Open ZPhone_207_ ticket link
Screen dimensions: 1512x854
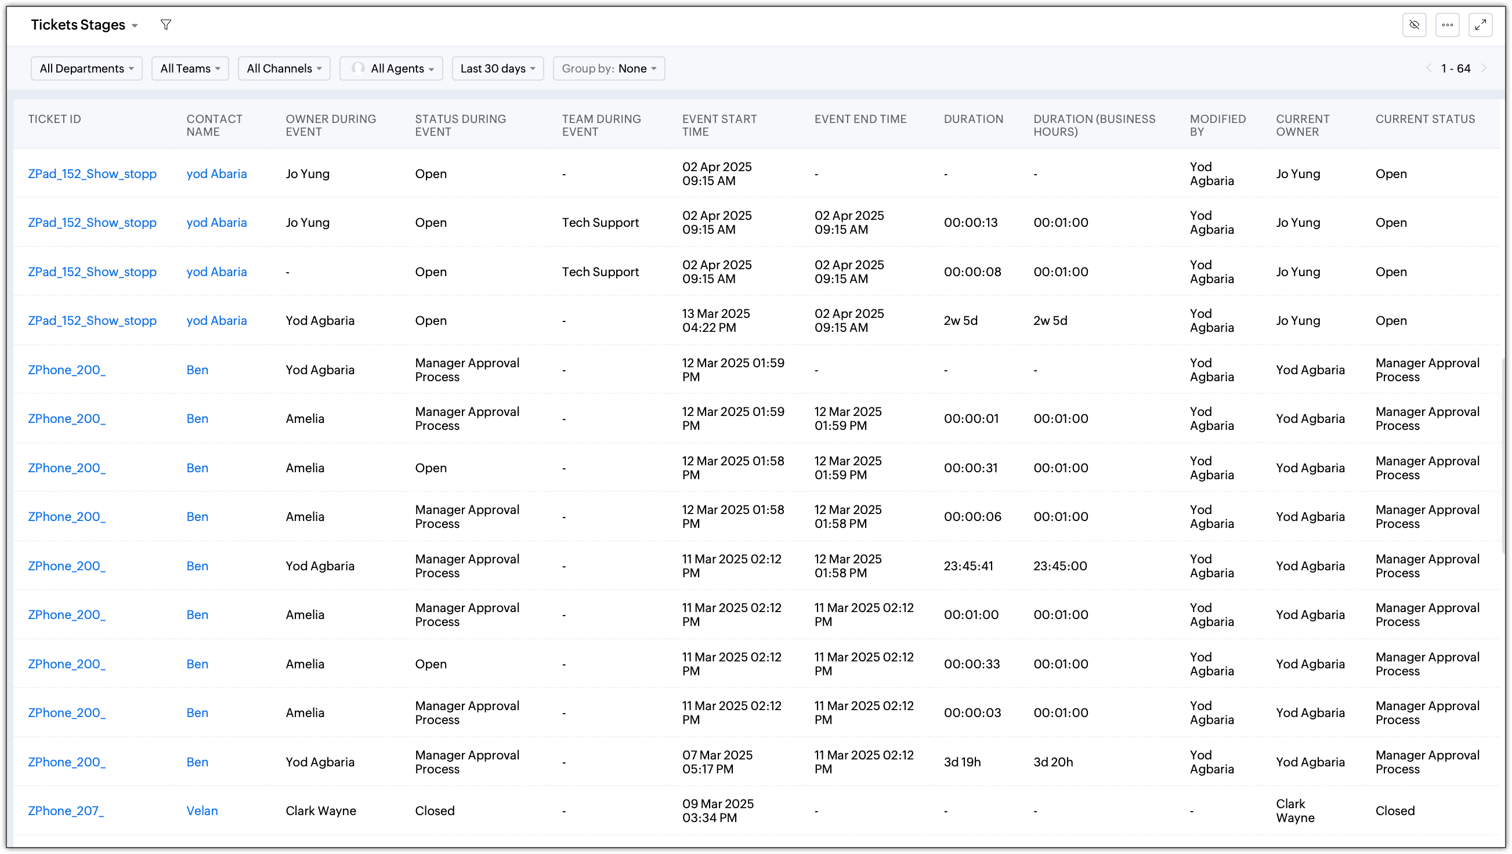pos(66,810)
